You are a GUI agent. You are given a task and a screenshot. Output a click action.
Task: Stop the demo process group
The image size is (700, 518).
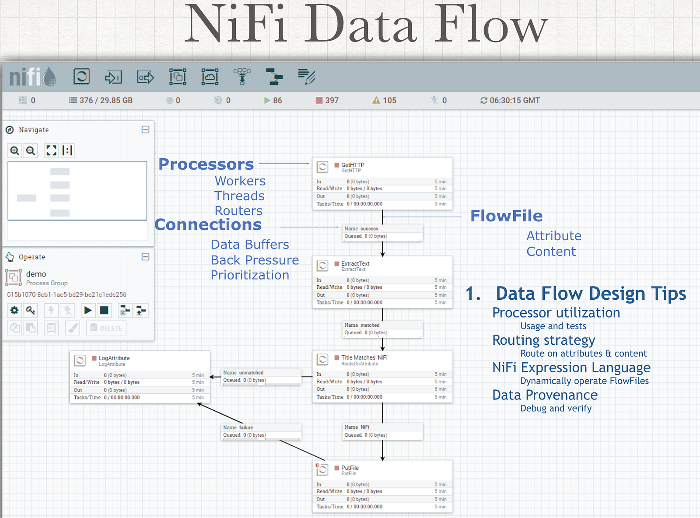(104, 310)
